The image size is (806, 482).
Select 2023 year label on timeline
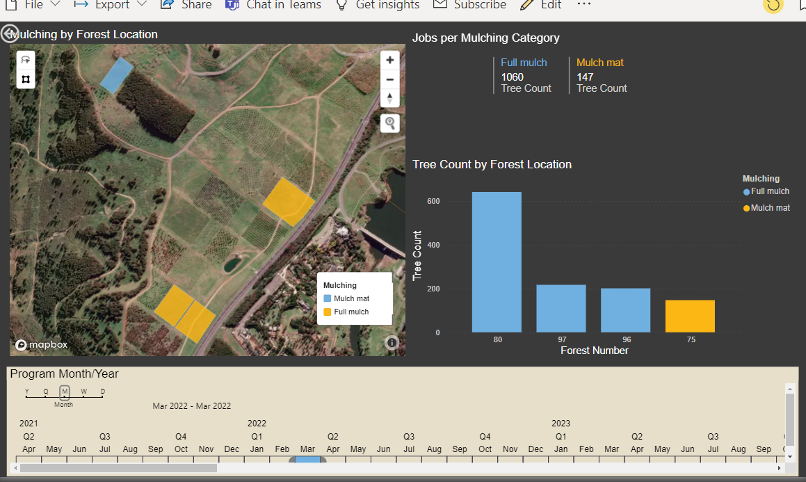(x=561, y=424)
